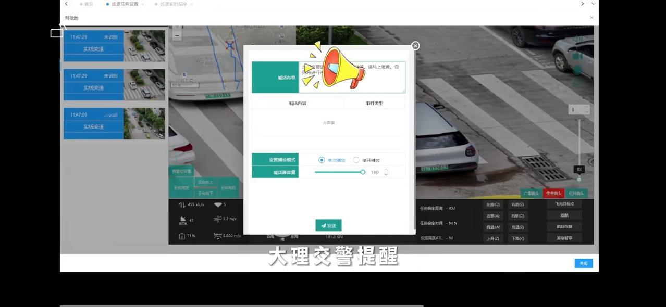Click the battery level icon
This screenshot has height=307, width=666.
pyautogui.click(x=182, y=236)
